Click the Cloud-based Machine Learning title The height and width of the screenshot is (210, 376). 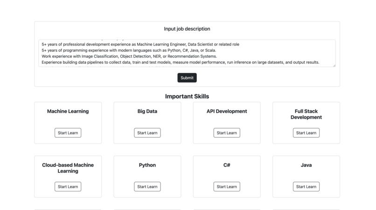tap(68, 168)
